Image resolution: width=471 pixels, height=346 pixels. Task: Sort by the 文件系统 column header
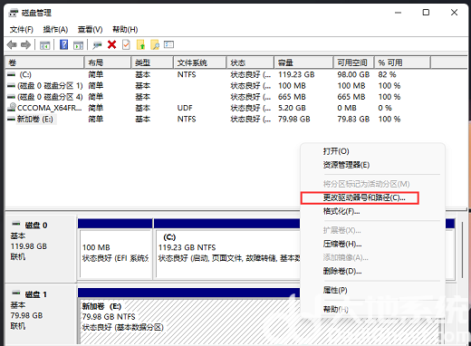click(200, 62)
